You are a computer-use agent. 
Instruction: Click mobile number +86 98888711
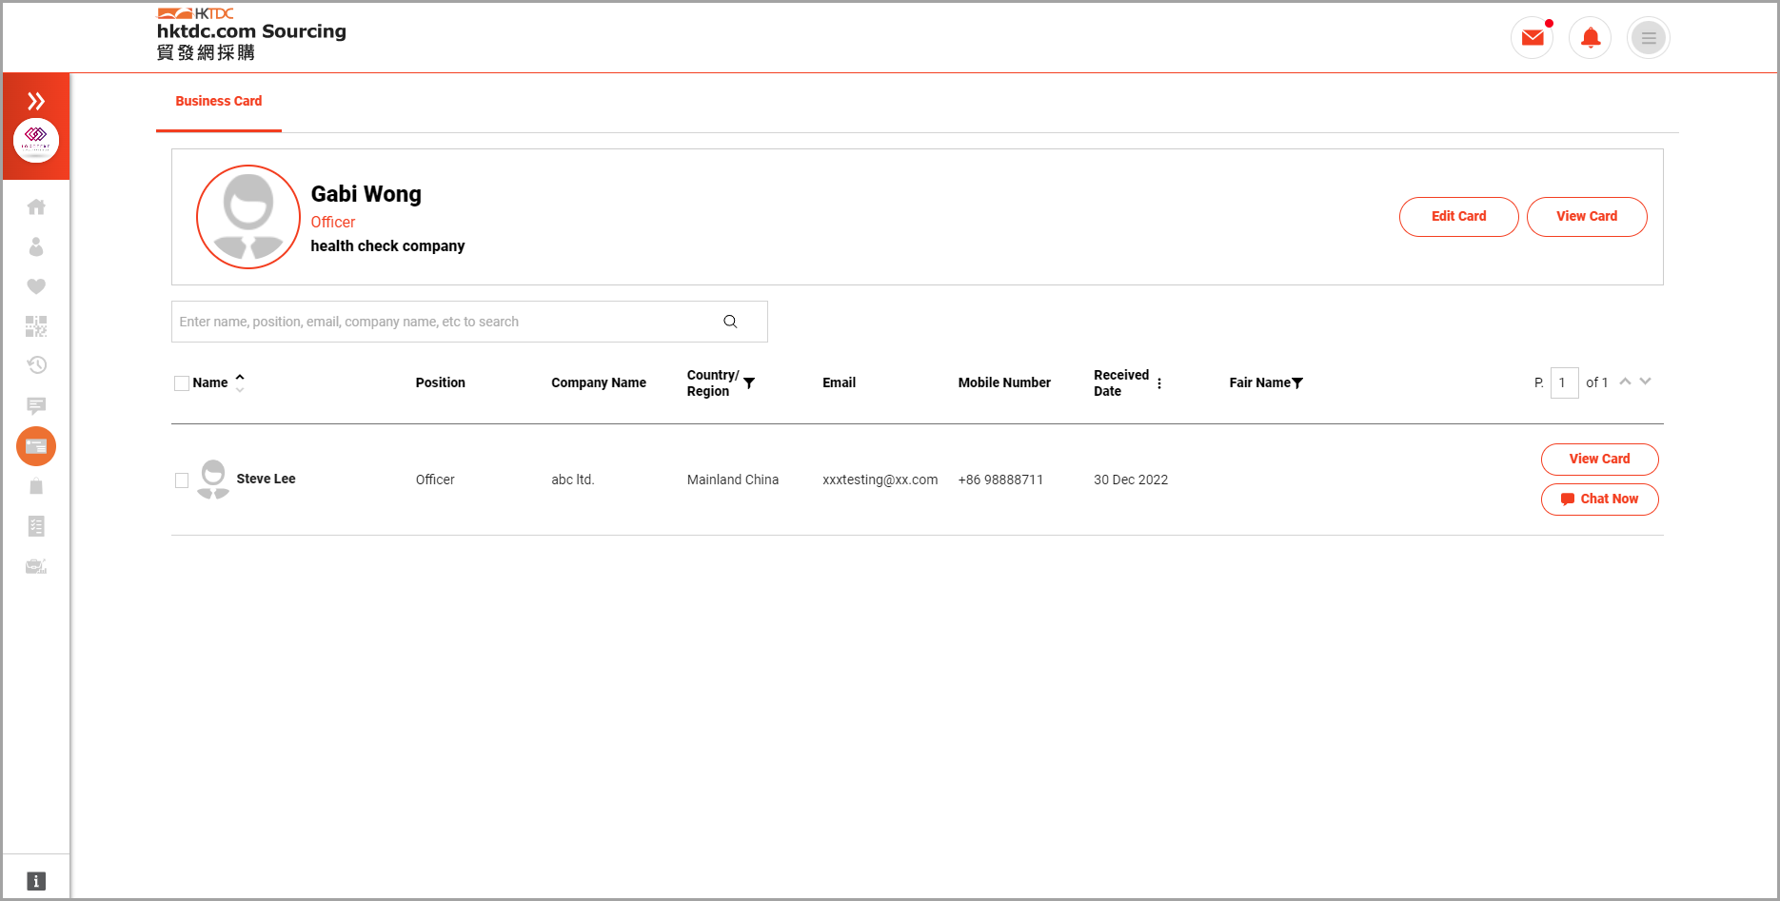pyautogui.click(x=1000, y=480)
